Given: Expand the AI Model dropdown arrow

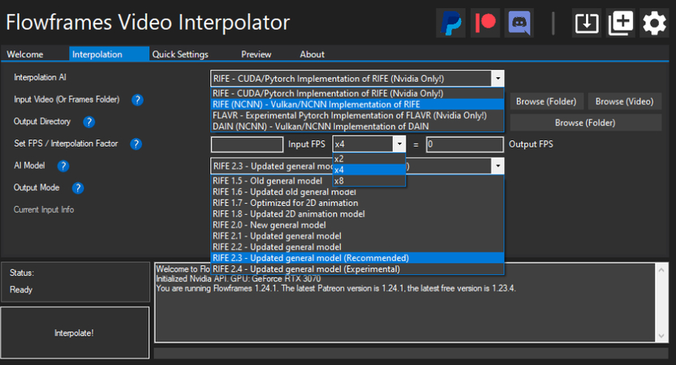Looking at the screenshot, I should coord(497,166).
